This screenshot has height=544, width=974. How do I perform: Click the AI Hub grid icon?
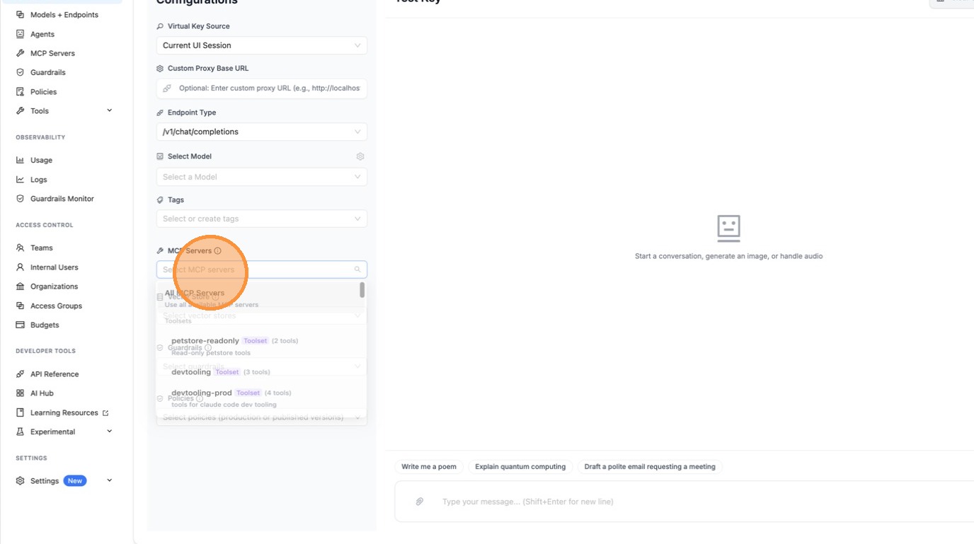[x=21, y=393]
